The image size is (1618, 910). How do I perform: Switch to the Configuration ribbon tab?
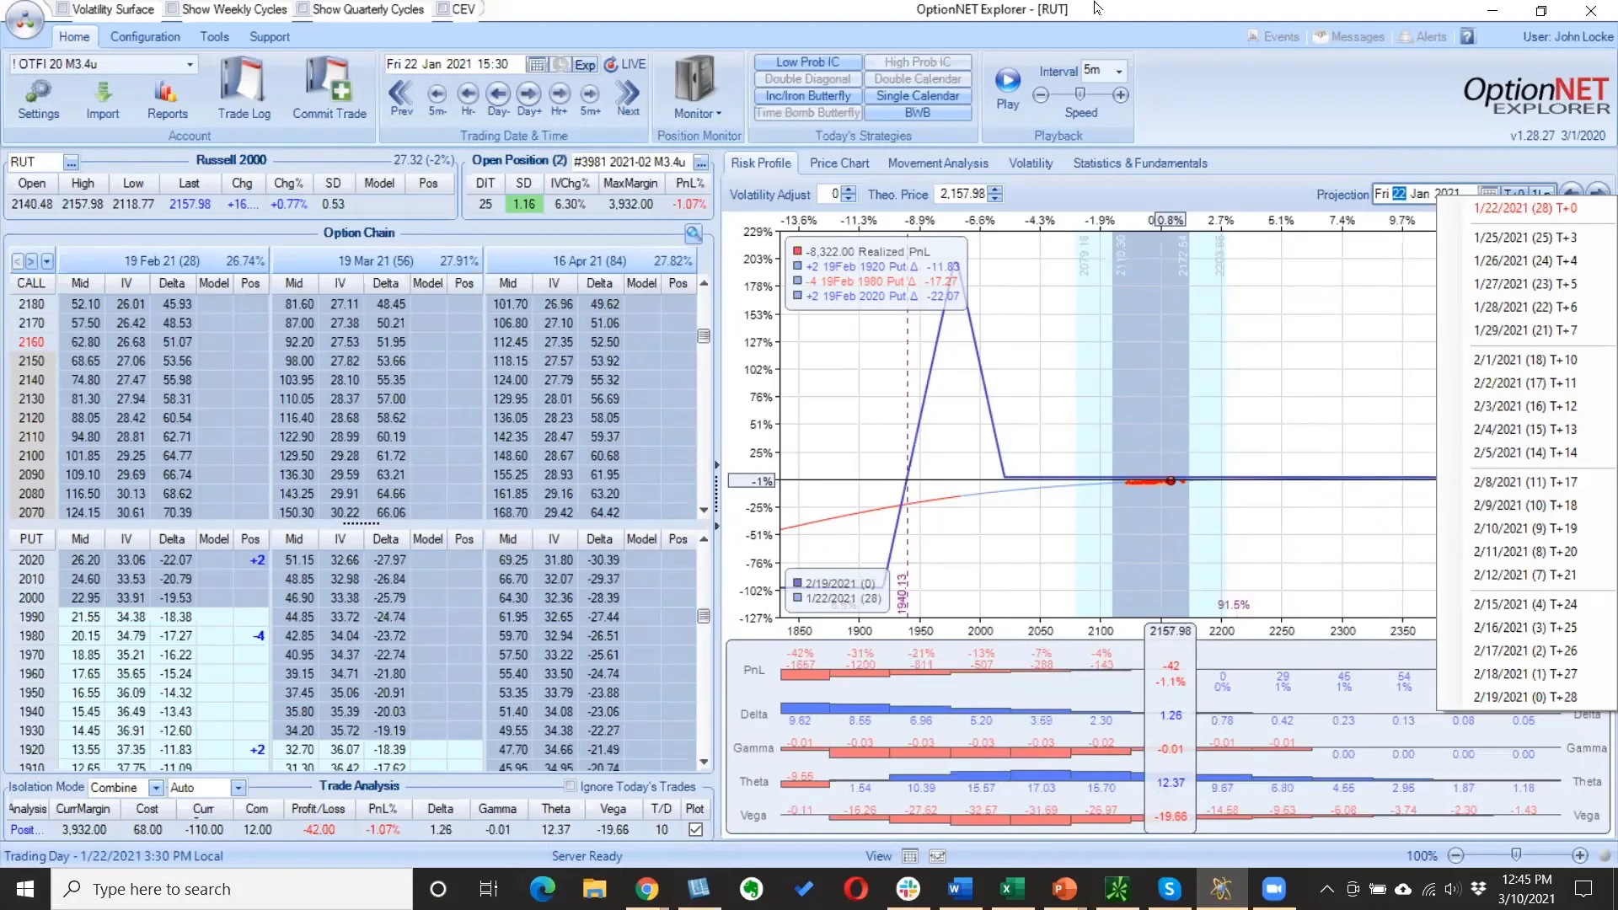click(x=145, y=37)
